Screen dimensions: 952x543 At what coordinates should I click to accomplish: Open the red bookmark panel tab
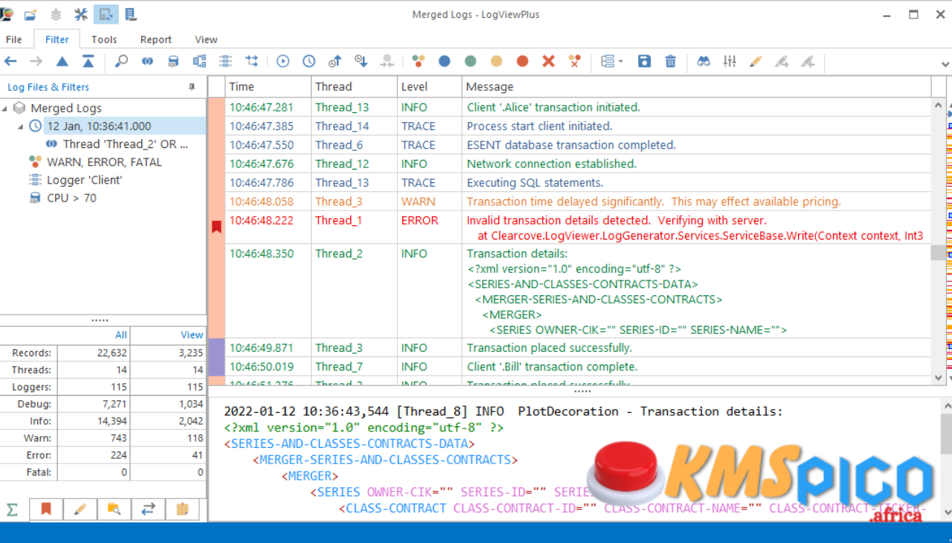click(46, 510)
